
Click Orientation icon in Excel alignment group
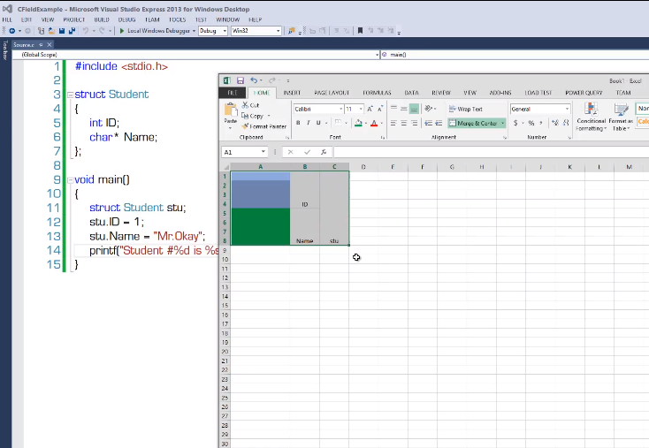coord(429,109)
